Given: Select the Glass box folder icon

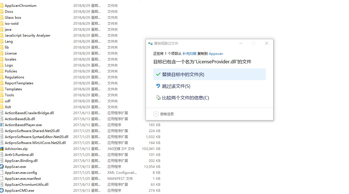Looking at the screenshot, I should point(1,17).
